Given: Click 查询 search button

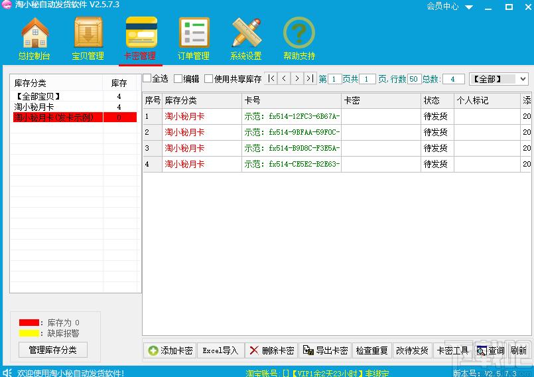Looking at the screenshot, I should pyautogui.click(x=490, y=350).
